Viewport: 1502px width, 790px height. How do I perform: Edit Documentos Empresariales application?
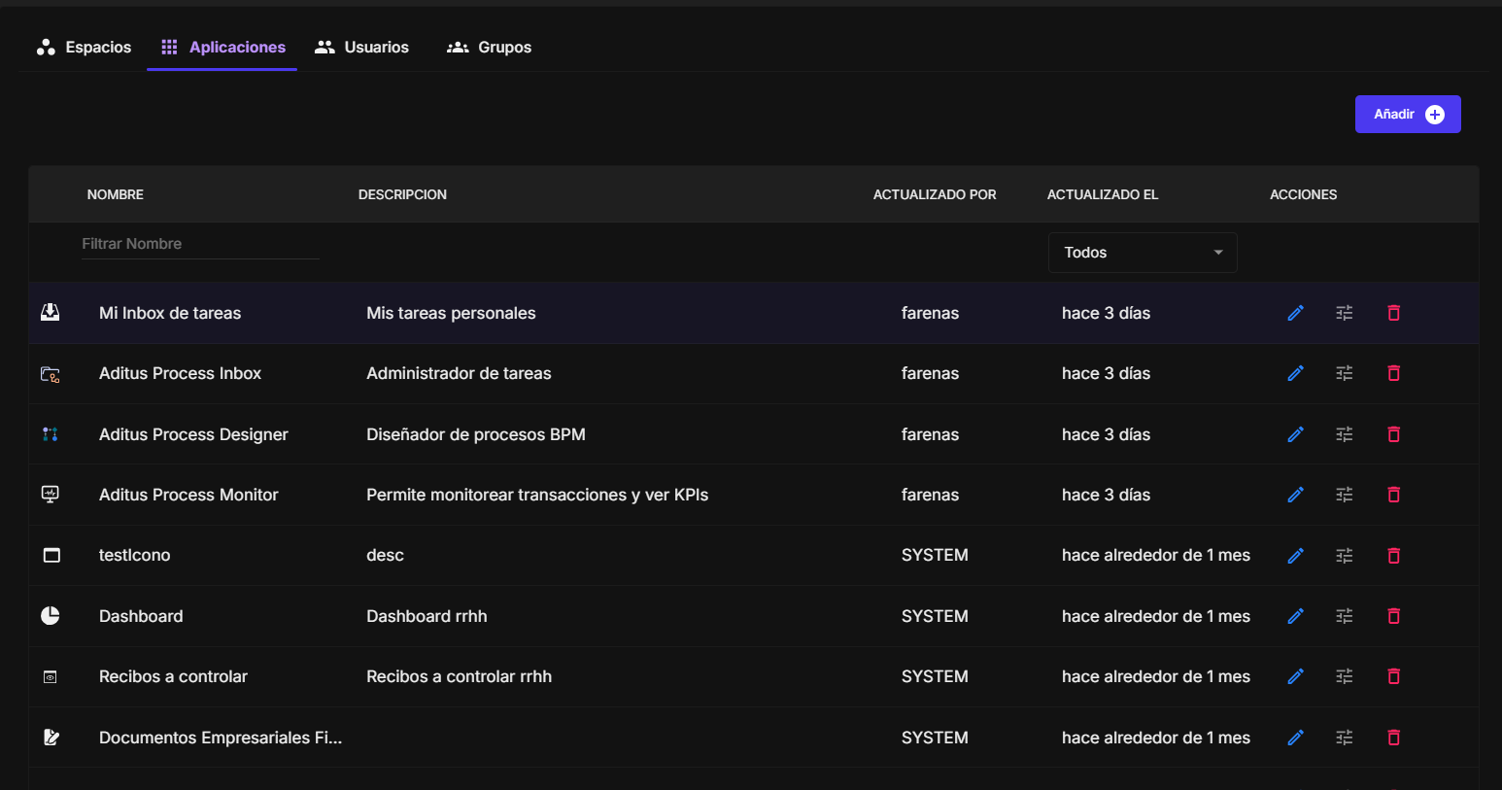click(1295, 738)
